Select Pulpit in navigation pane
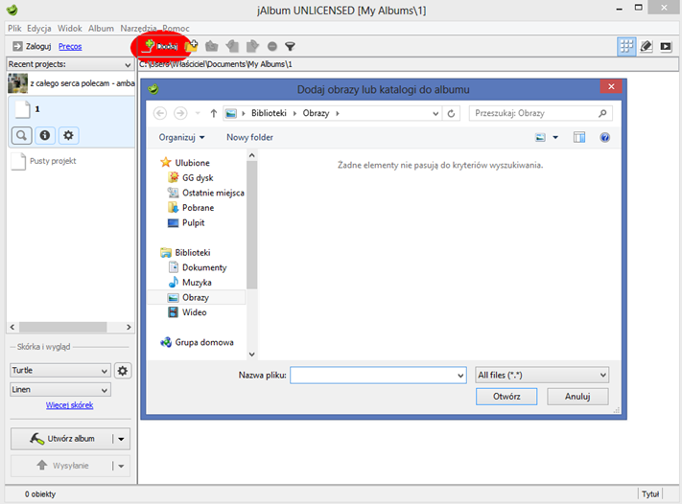The image size is (682, 504). [186, 223]
